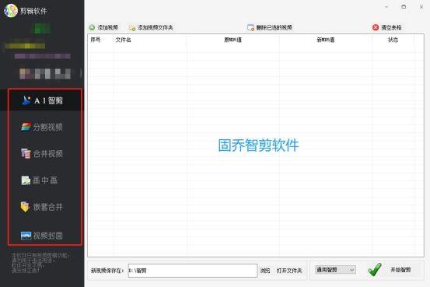The image size is (430, 287).
Task: Click the 状态 column header
Action: 393,40
